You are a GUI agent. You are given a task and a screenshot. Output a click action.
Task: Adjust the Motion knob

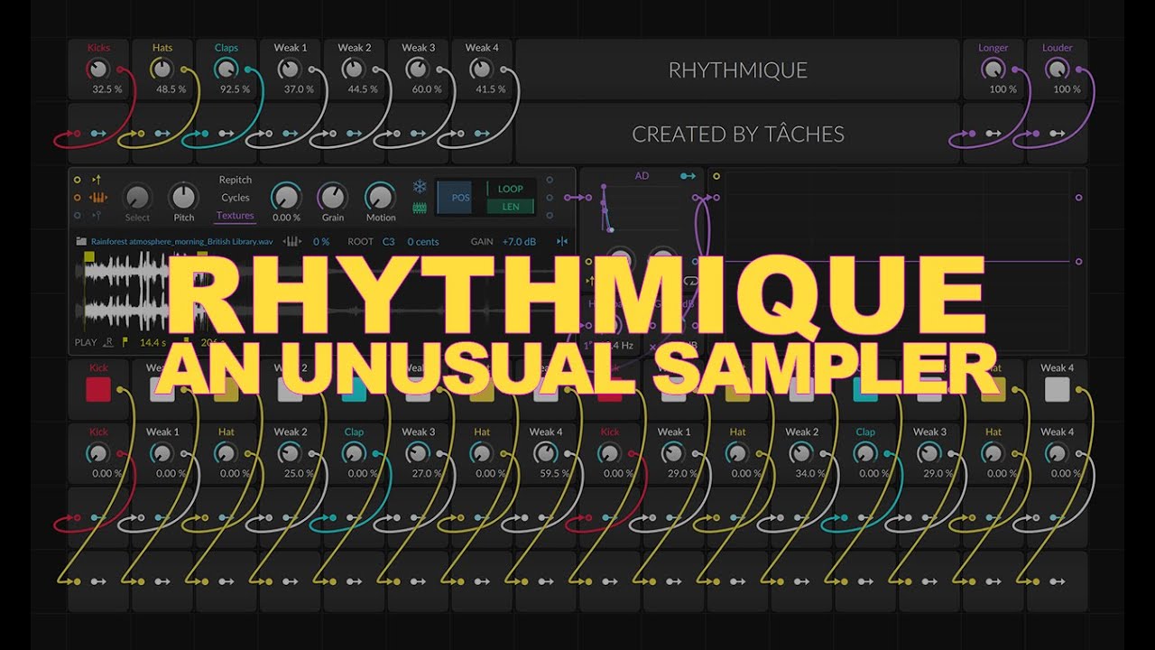click(x=380, y=197)
